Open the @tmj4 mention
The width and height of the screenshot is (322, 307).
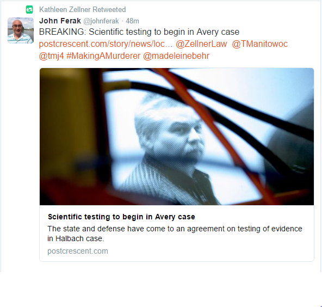click(x=51, y=56)
